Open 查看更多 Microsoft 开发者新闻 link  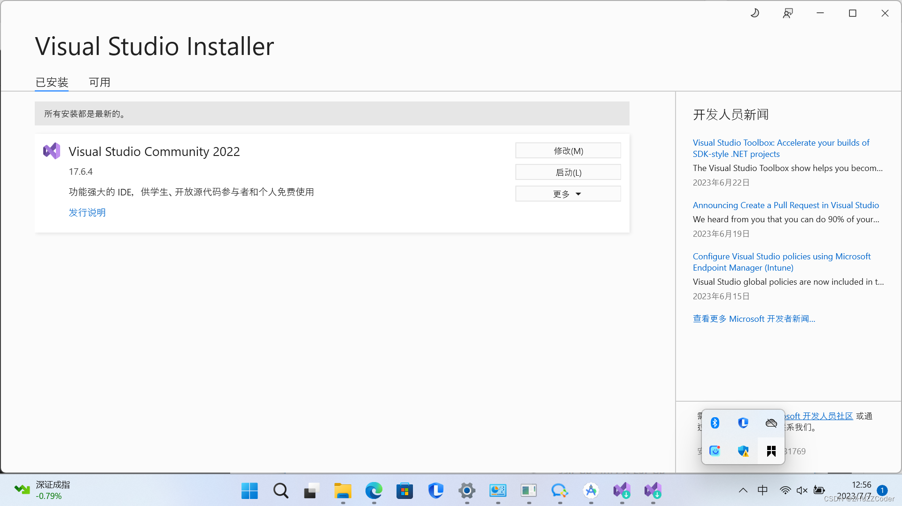point(754,319)
